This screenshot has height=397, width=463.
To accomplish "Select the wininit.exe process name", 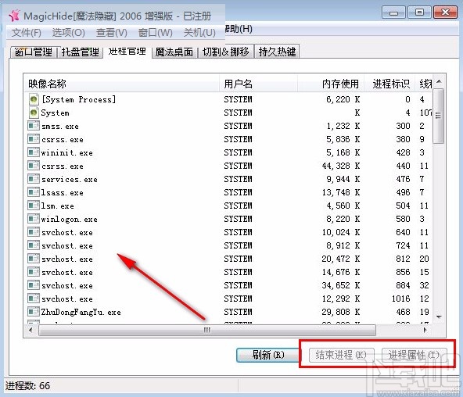I will (67, 153).
